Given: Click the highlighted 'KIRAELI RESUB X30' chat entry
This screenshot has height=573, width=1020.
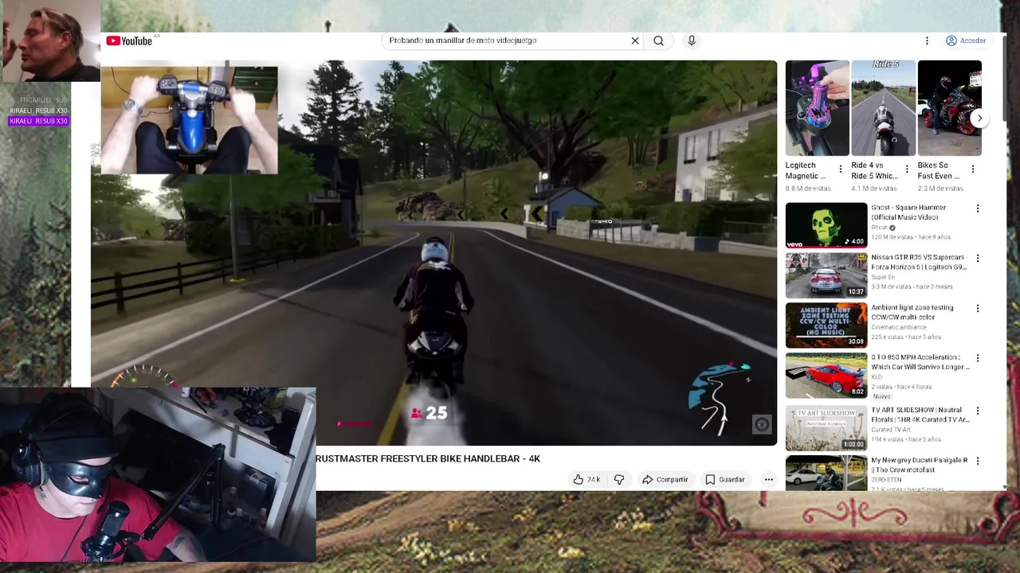Looking at the screenshot, I should click(38, 121).
